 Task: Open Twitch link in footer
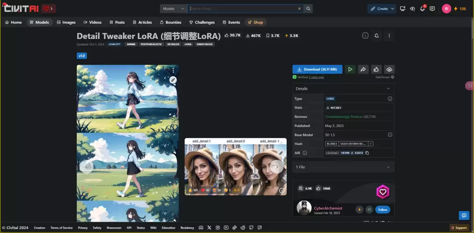(x=259, y=228)
